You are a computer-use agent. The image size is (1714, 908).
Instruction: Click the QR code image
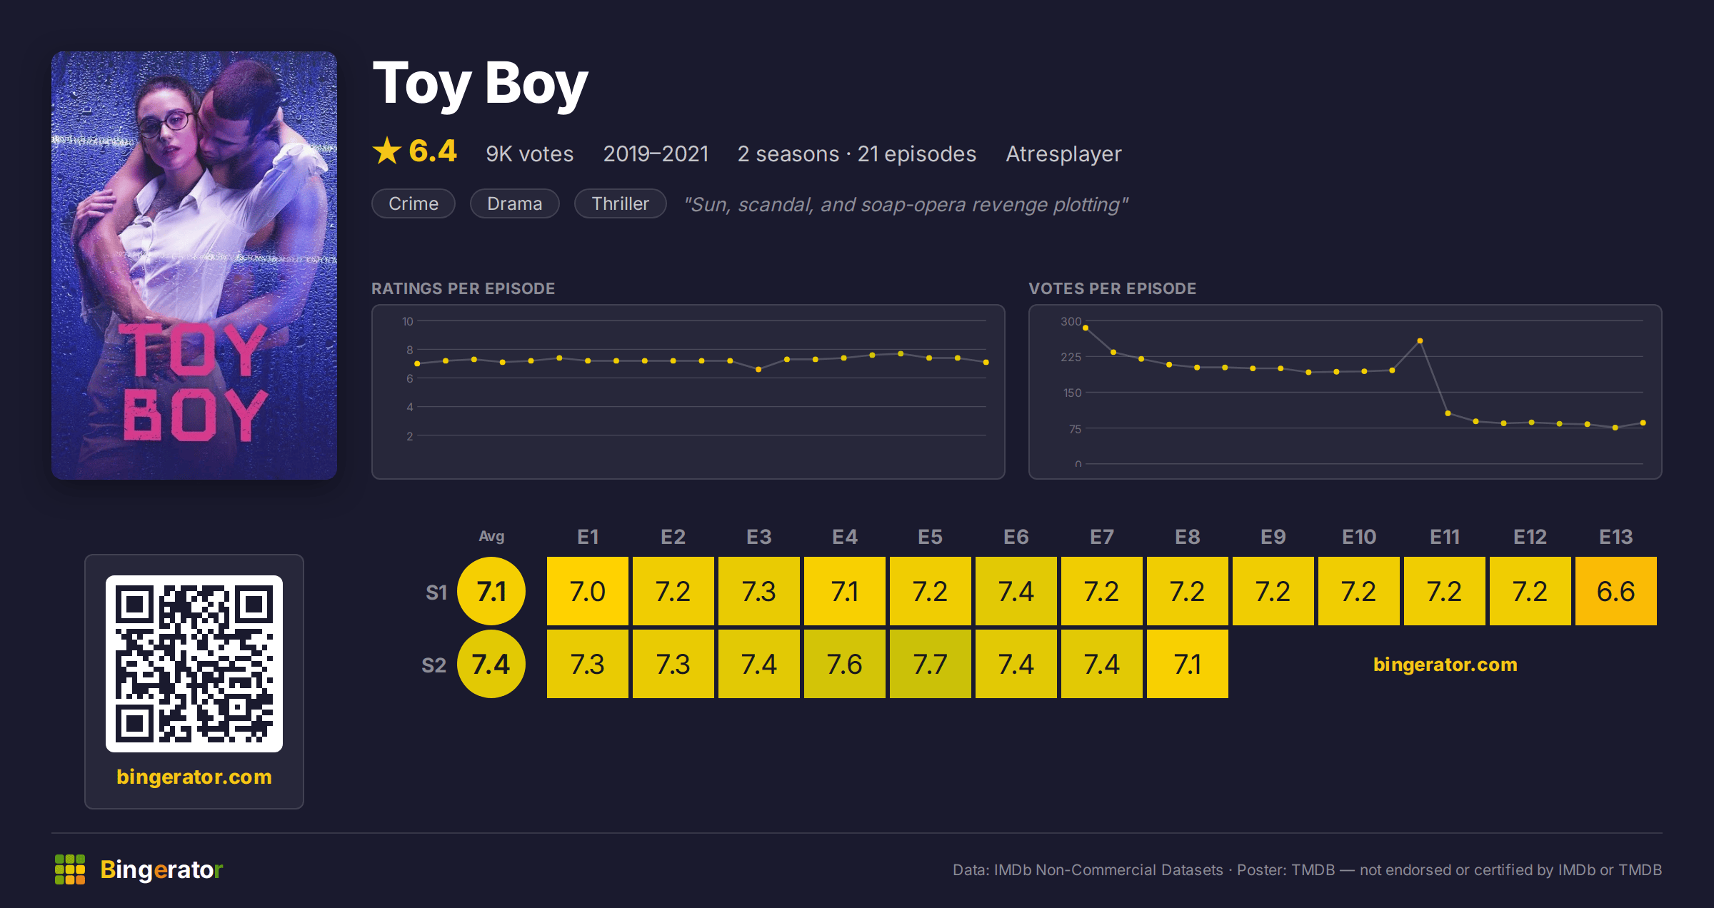click(x=194, y=664)
